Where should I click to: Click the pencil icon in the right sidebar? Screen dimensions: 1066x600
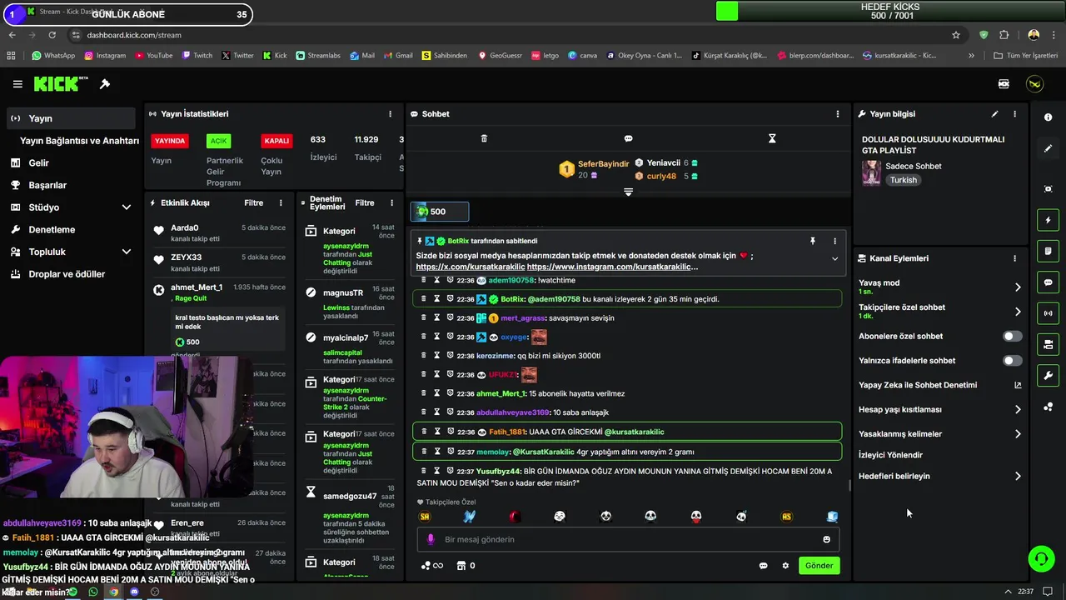coord(1048,148)
